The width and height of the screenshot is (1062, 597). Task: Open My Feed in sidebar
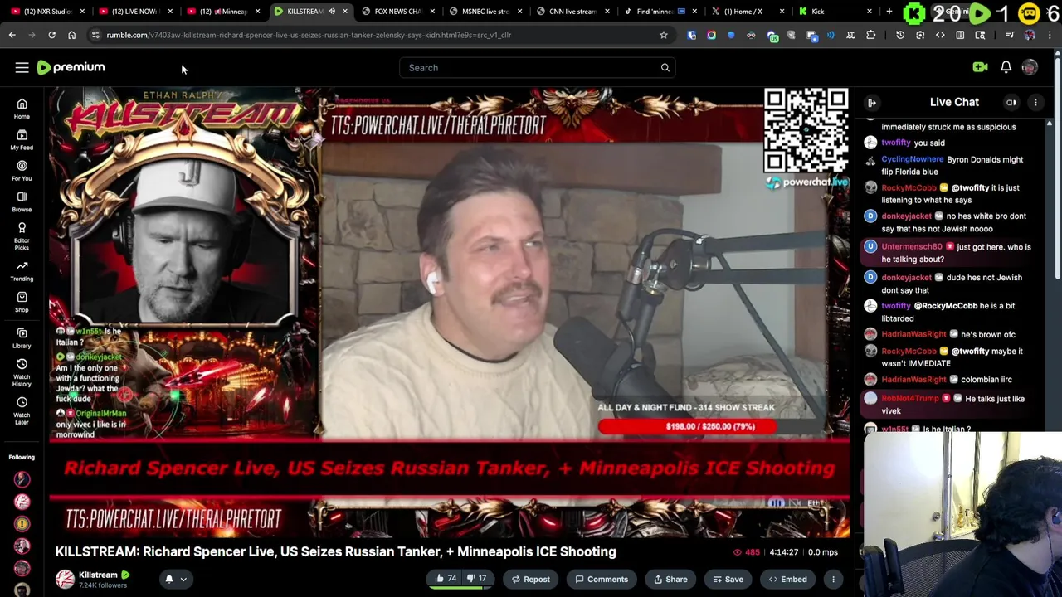(x=22, y=139)
